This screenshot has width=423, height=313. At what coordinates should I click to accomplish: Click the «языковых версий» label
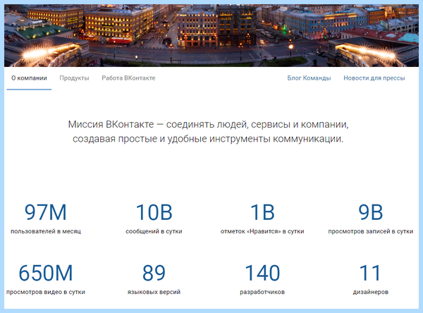point(154,292)
